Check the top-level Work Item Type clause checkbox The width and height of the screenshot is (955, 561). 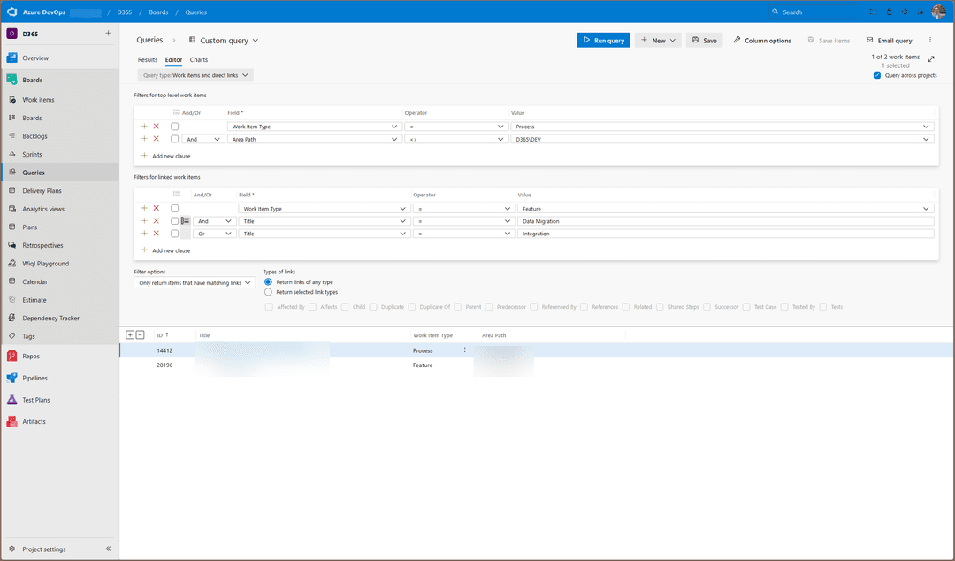pyautogui.click(x=175, y=127)
